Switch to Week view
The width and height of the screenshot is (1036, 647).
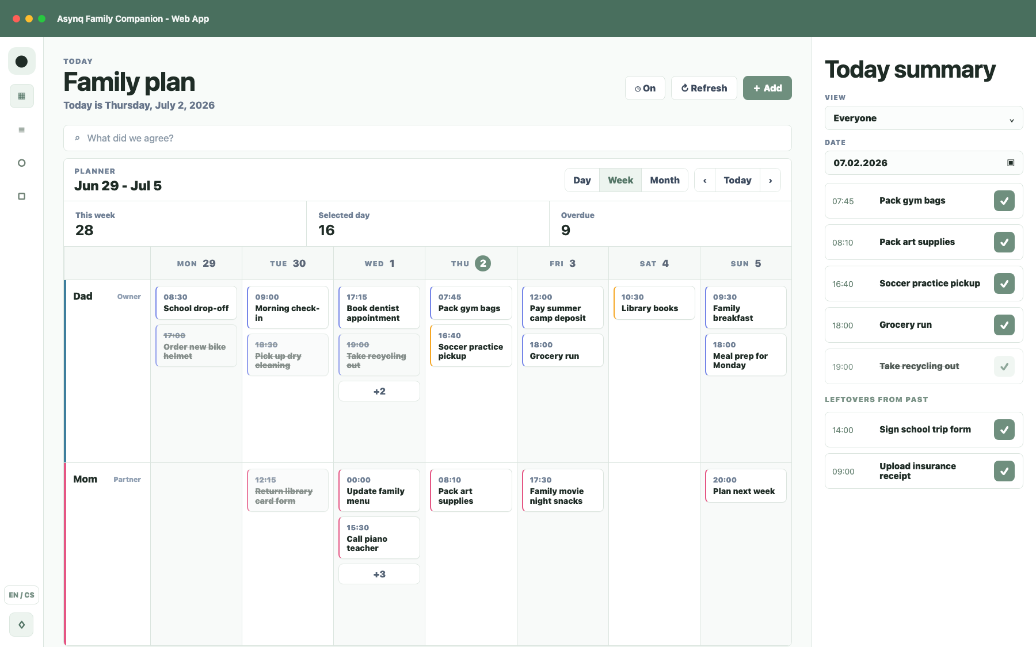pyautogui.click(x=620, y=180)
